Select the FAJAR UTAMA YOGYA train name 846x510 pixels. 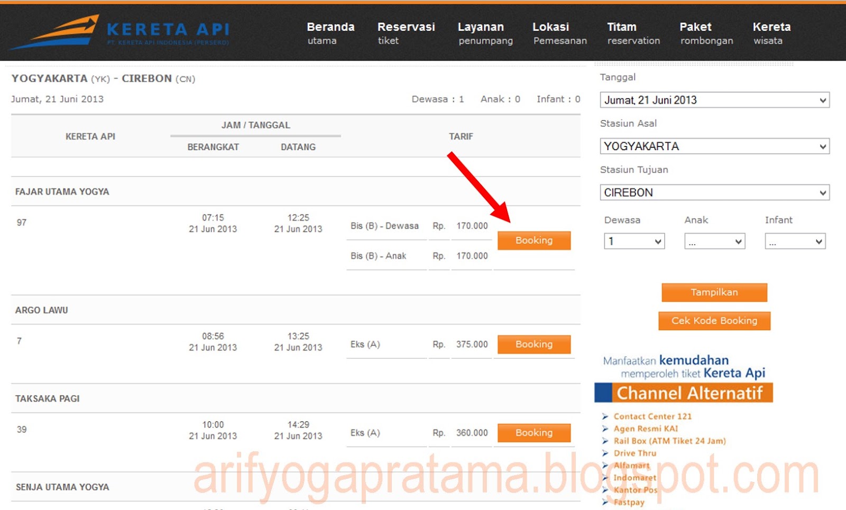coord(62,192)
